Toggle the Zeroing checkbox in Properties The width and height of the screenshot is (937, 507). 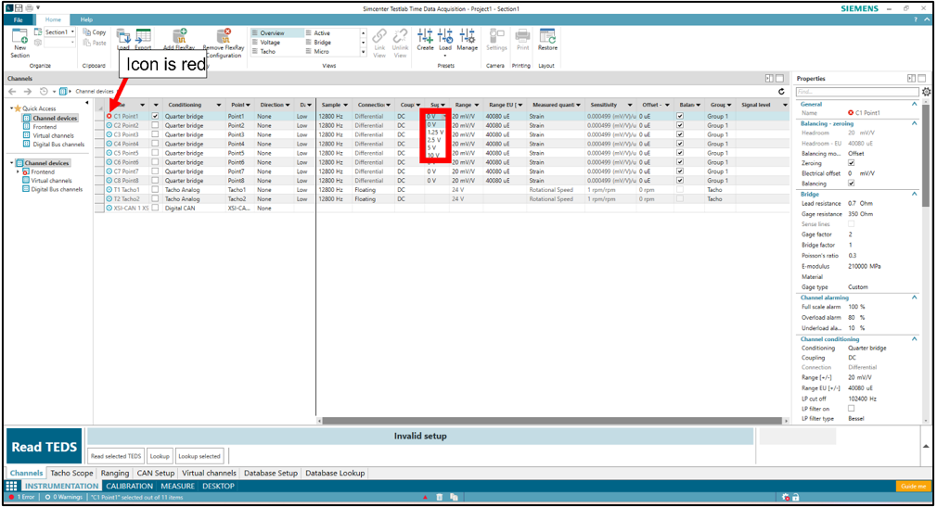coord(852,162)
